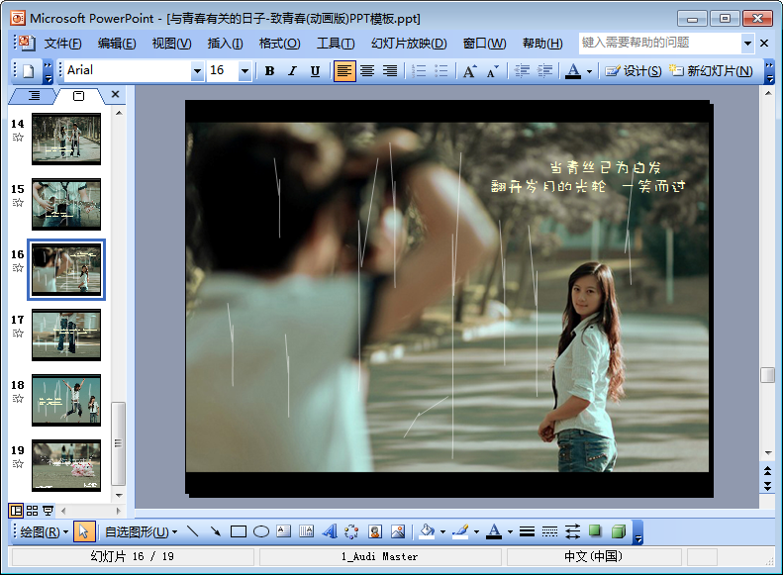
Task: Select the Arrow drawing tool
Action: [x=215, y=531]
